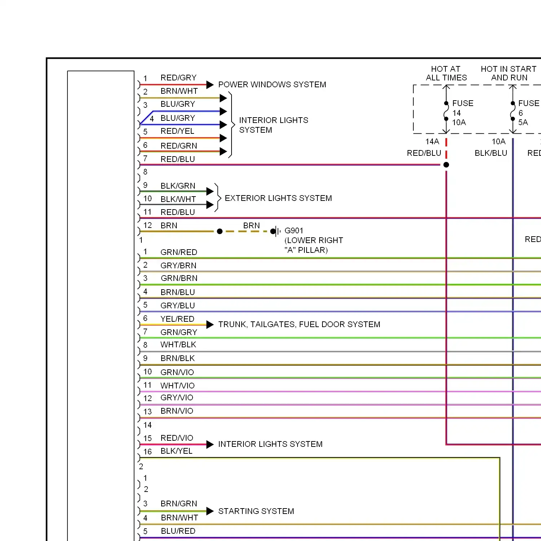Click the RED/GRY wire label
This screenshot has width=541, height=541.
(x=179, y=78)
